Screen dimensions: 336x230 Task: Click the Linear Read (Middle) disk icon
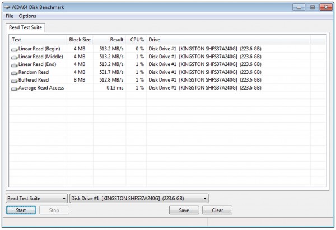click(15, 58)
